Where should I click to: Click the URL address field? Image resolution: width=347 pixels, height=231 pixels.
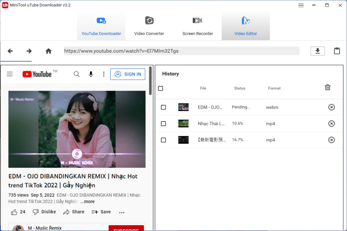[181, 51]
